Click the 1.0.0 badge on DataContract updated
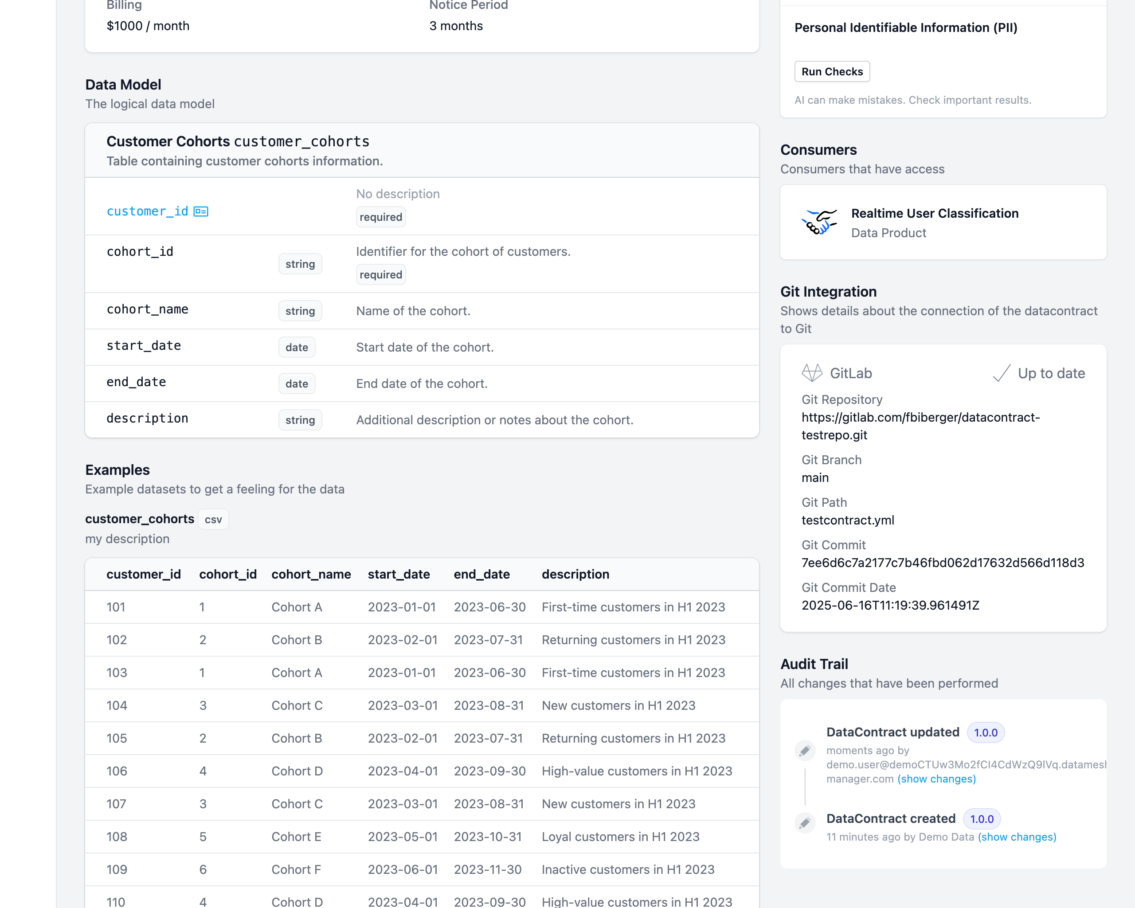Image resolution: width=1135 pixels, height=908 pixels. click(985, 733)
